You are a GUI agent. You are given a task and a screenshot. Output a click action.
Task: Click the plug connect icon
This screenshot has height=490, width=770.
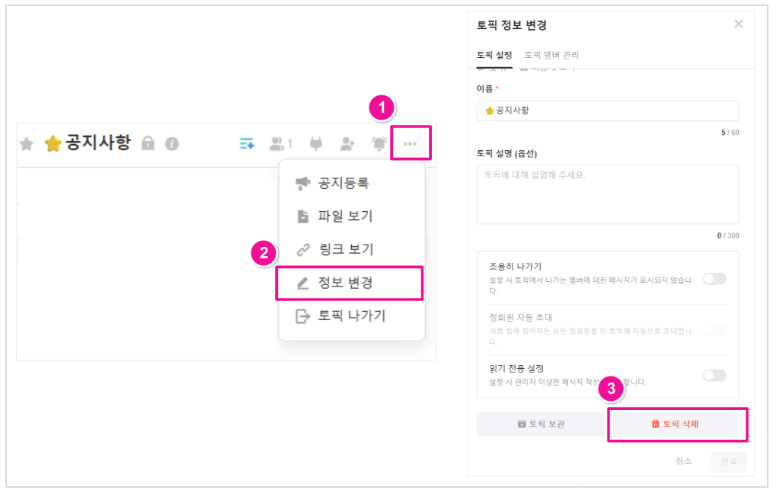(316, 143)
